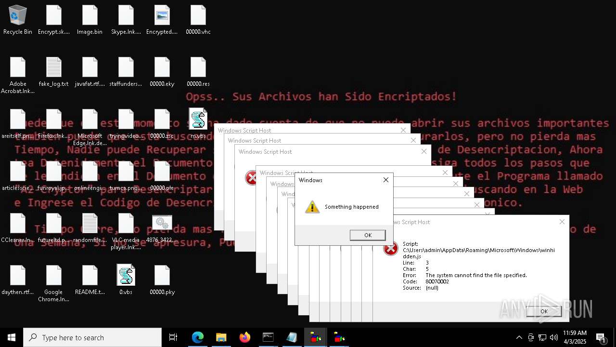Open the command prompt taskbar item
The height and width of the screenshot is (347, 616).
point(268,337)
